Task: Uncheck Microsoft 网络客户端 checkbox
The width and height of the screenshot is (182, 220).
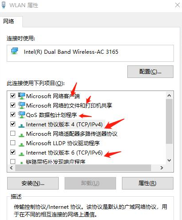Action: click(x=13, y=95)
